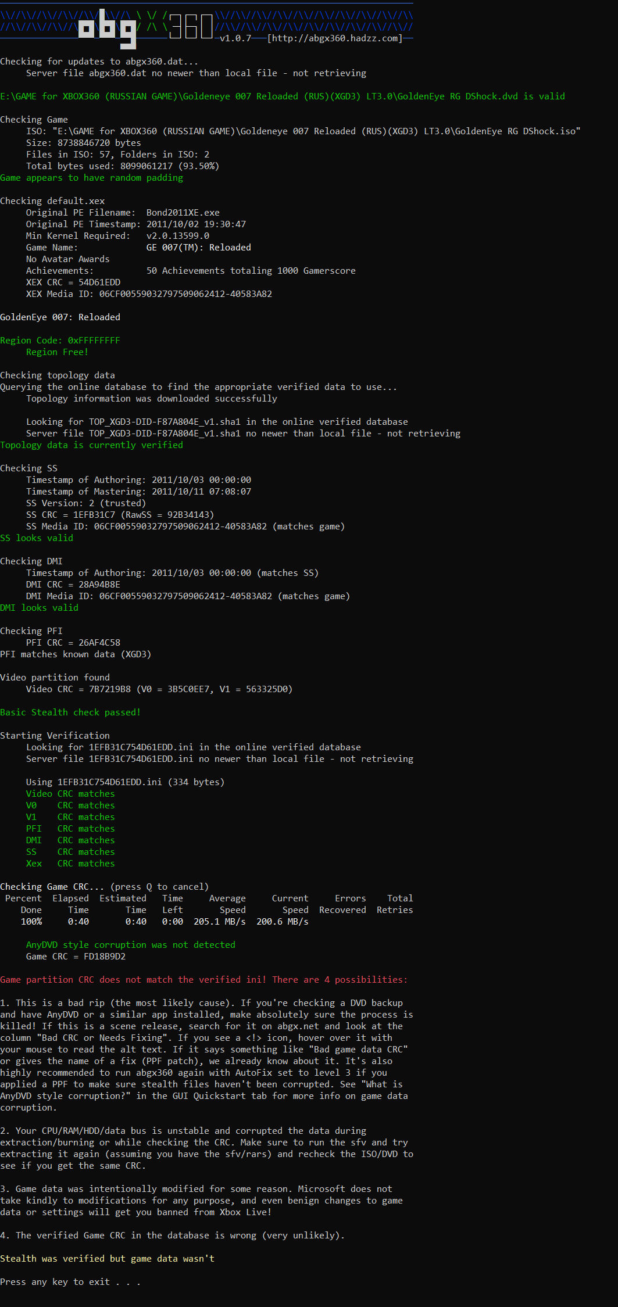This screenshot has height=1307, width=618.
Task: Click "Topology information was downloaded successfully"
Action: click(152, 399)
